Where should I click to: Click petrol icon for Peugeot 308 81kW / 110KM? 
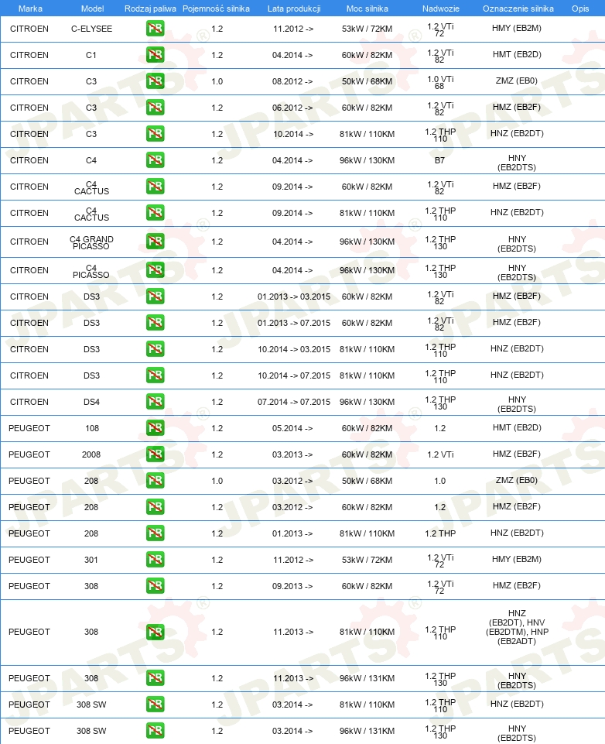[x=155, y=632]
